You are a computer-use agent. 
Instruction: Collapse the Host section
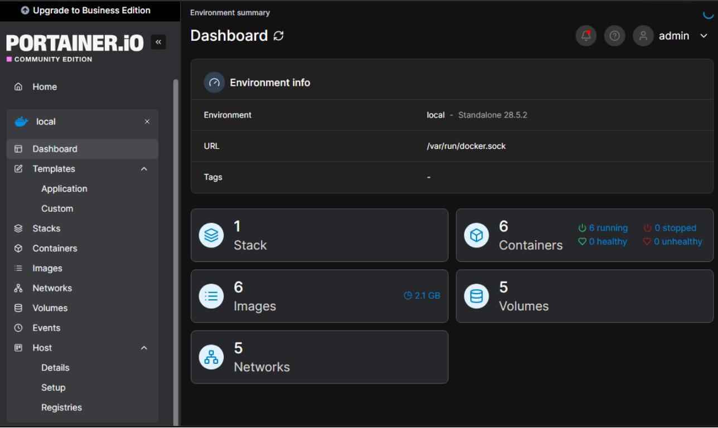[143, 347]
